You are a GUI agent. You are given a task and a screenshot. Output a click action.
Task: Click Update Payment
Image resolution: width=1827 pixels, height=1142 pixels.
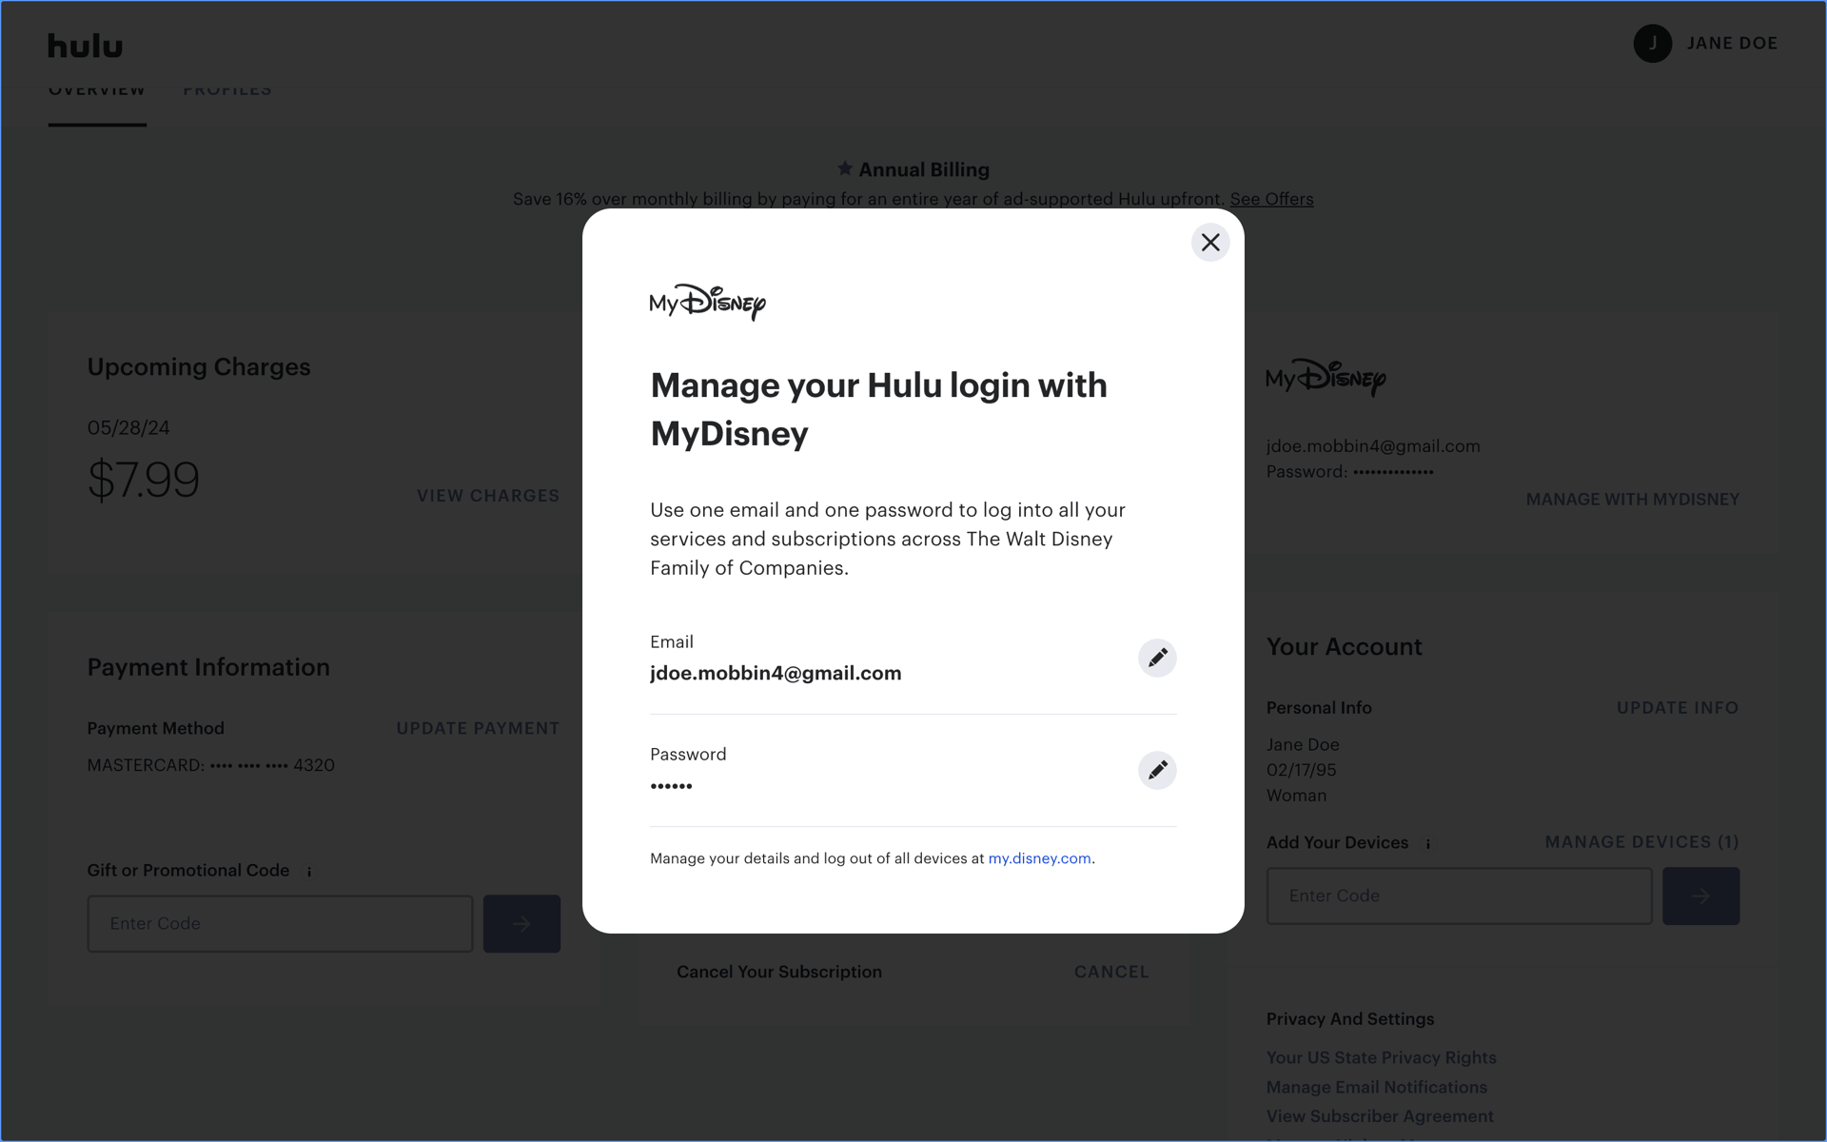point(478,728)
